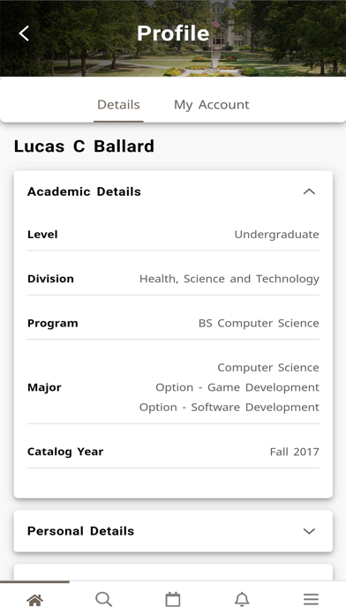Viewport: 346px width, 614px height.
Task: Click the Lucas C Ballard name heading
Action: click(x=84, y=146)
